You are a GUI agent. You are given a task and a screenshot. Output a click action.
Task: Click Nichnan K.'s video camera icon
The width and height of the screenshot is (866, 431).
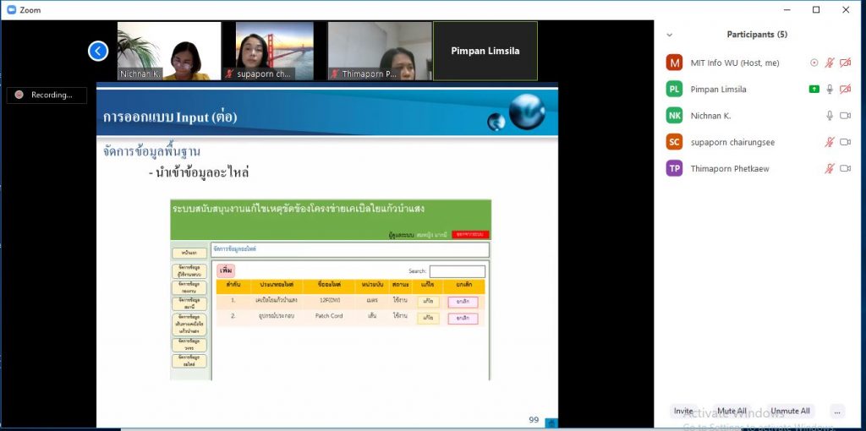845,116
